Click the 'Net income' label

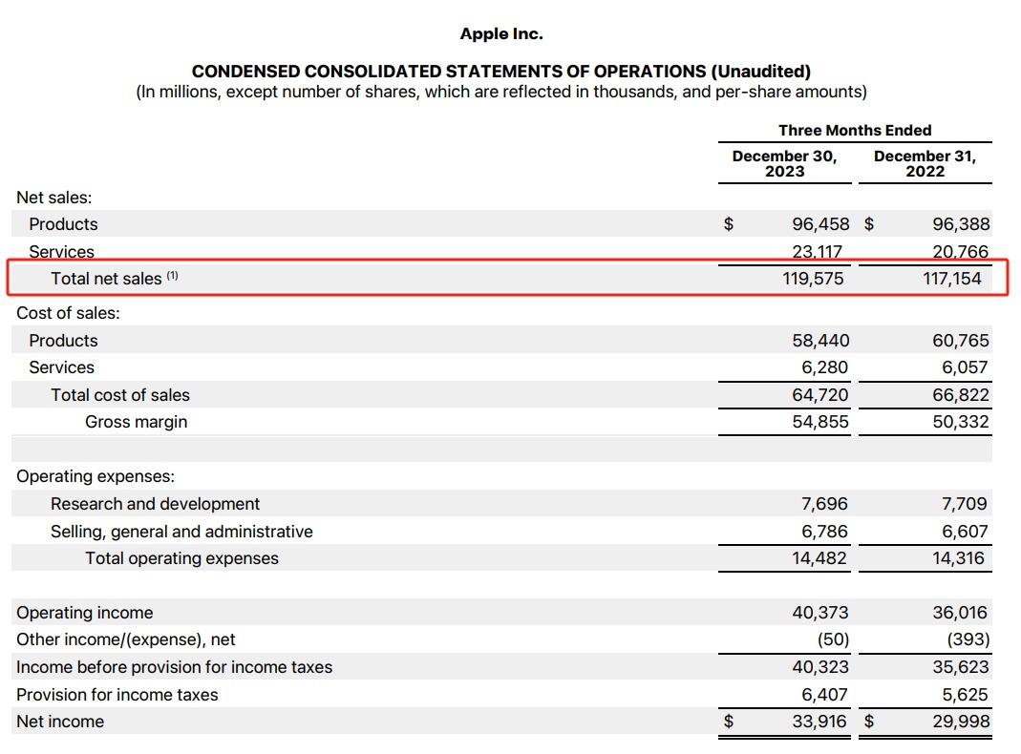click(60, 722)
